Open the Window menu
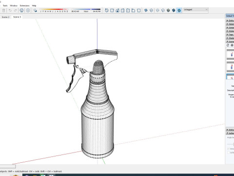This screenshot has width=234, height=176. pyautogui.click(x=14, y=5)
